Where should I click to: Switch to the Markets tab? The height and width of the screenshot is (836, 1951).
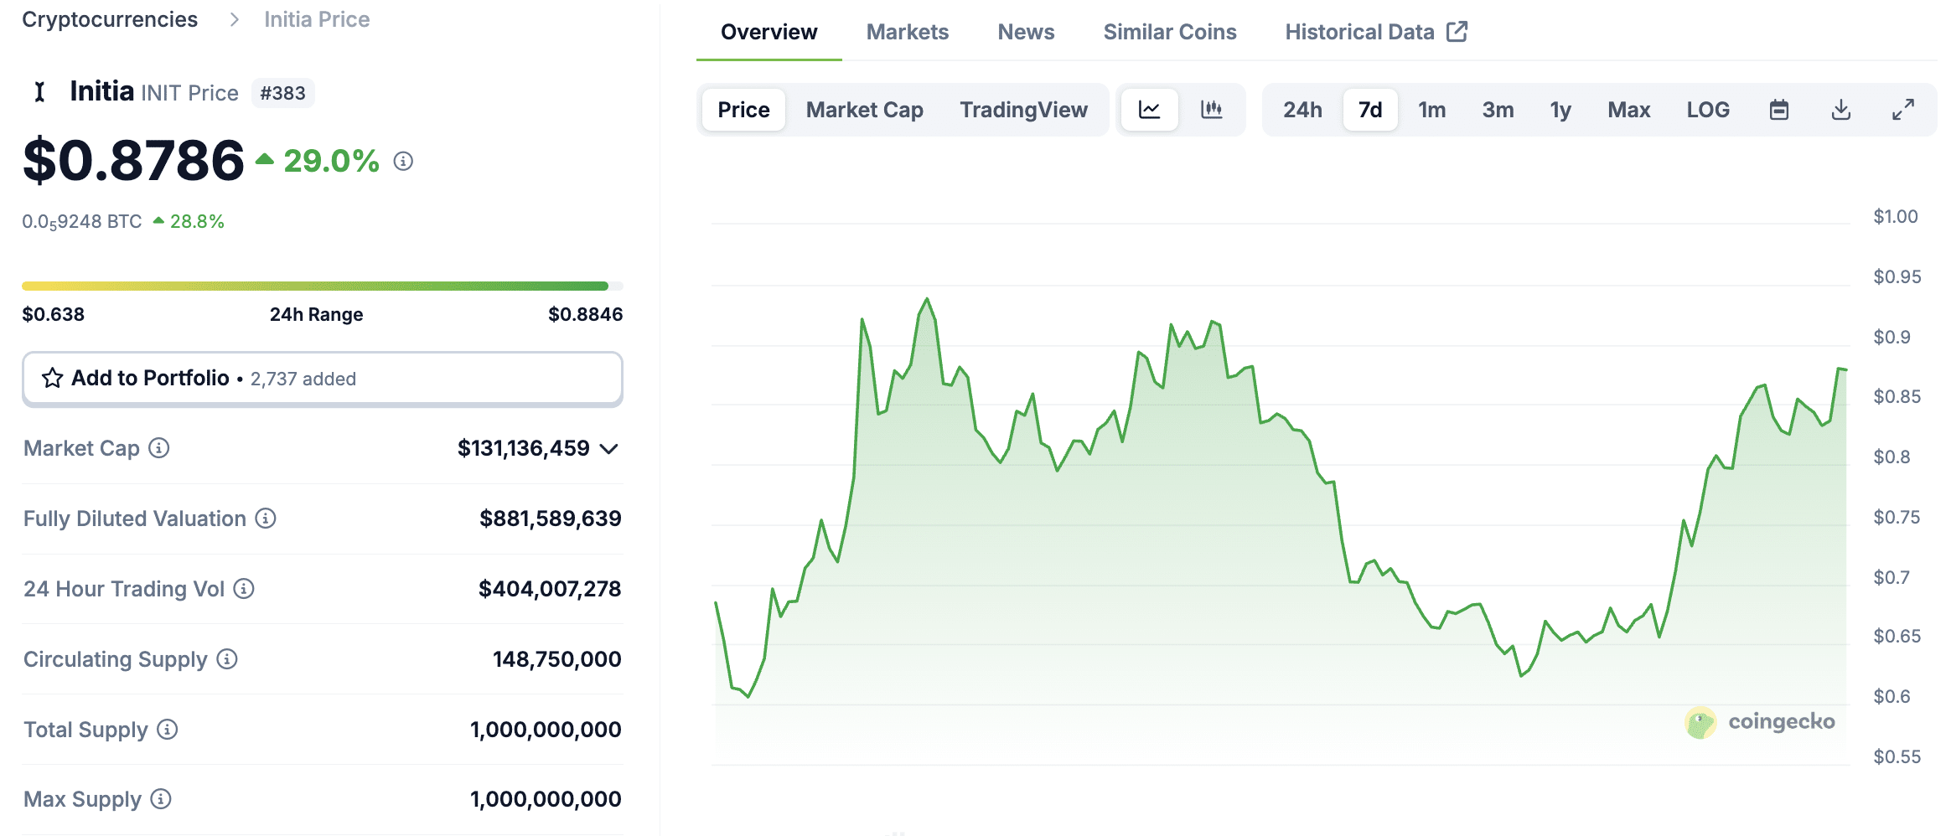pyautogui.click(x=907, y=32)
